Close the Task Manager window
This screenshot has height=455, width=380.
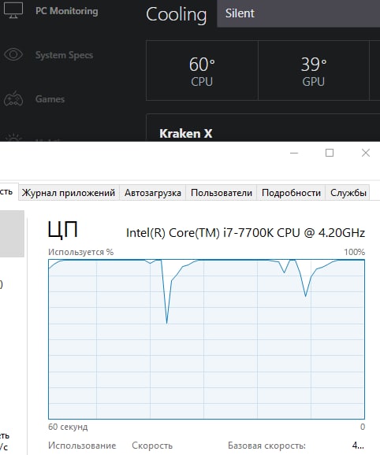[366, 153]
